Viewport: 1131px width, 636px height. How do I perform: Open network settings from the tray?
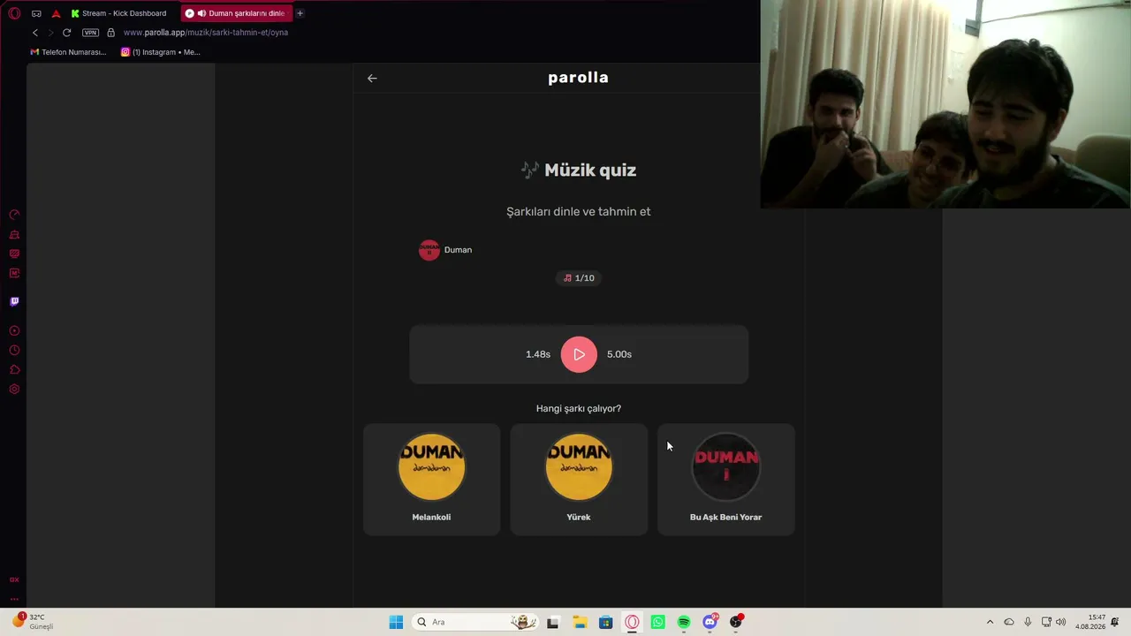coord(1046,622)
